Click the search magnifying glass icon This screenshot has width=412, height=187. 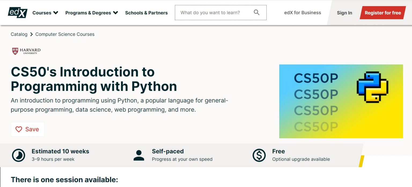point(256,12)
